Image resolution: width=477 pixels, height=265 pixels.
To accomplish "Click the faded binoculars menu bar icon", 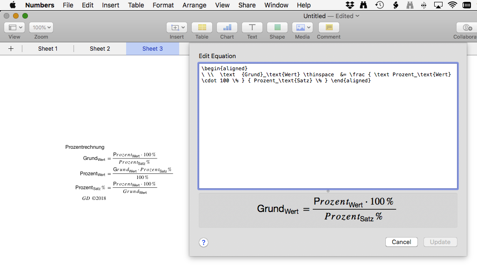I will pos(410,5).
